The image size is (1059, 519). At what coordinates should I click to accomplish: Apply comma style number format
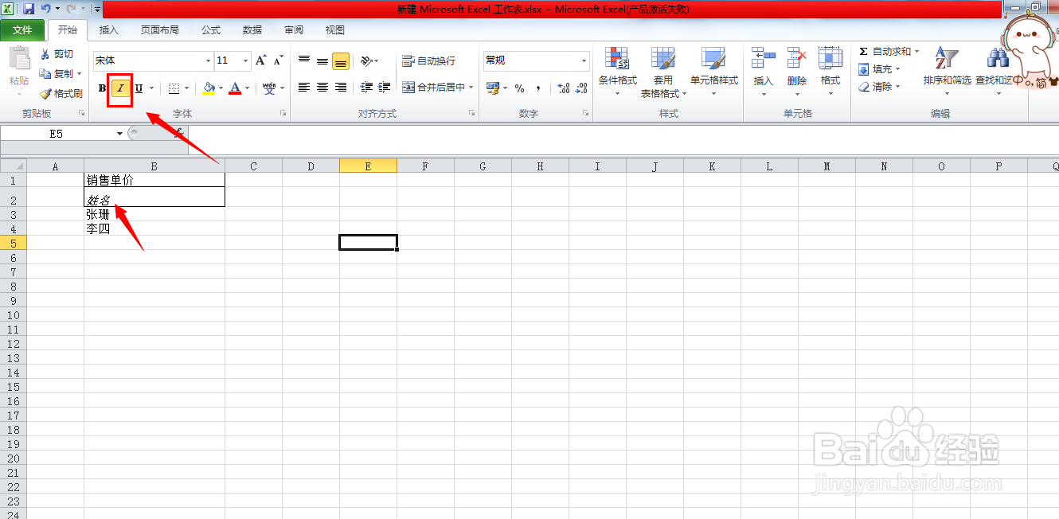pyautogui.click(x=537, y=88)
